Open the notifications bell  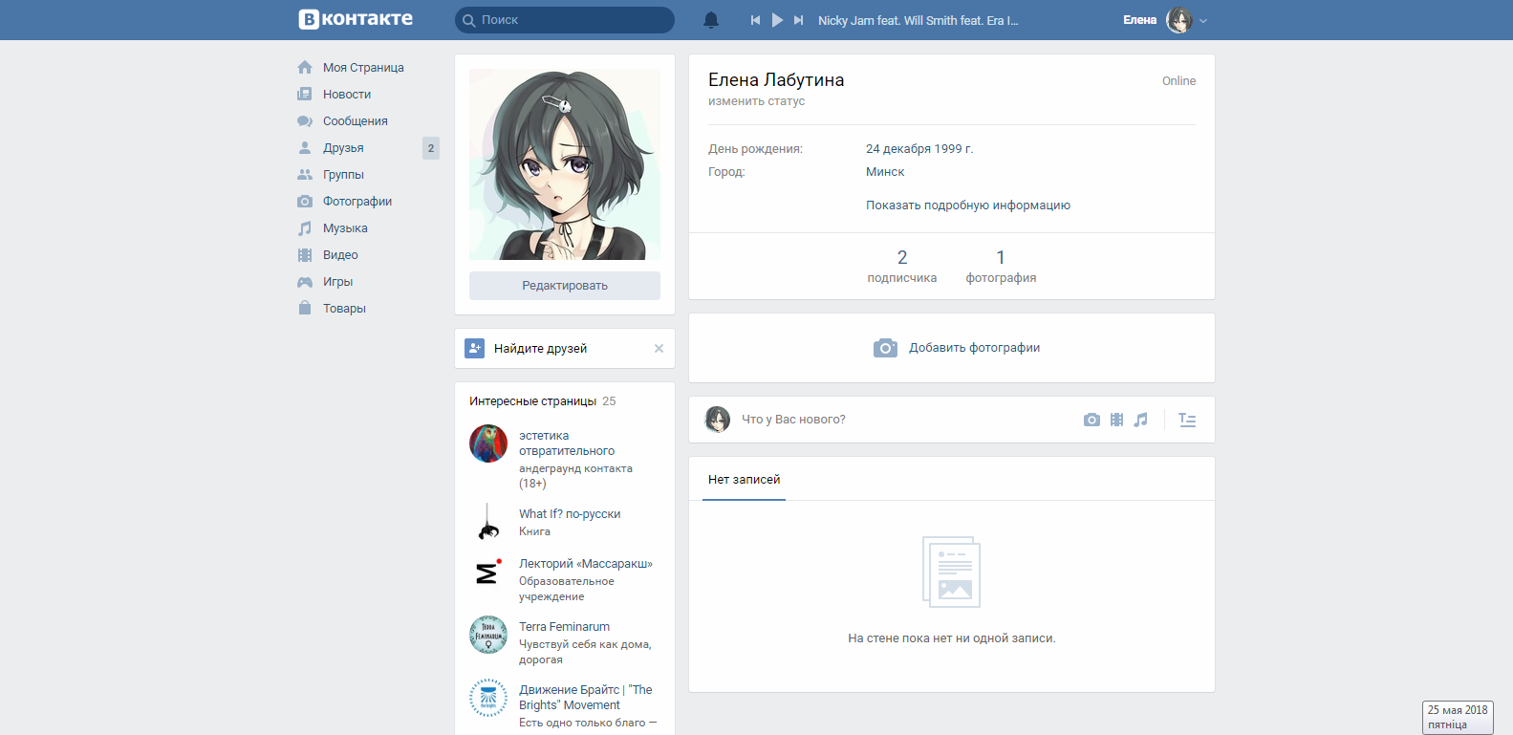[711, 20]
